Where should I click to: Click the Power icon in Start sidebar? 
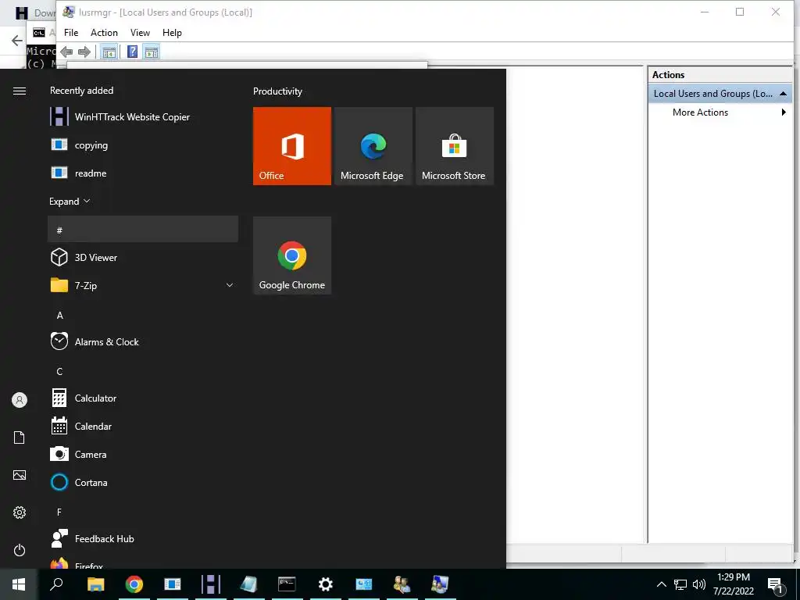[20, 550]
